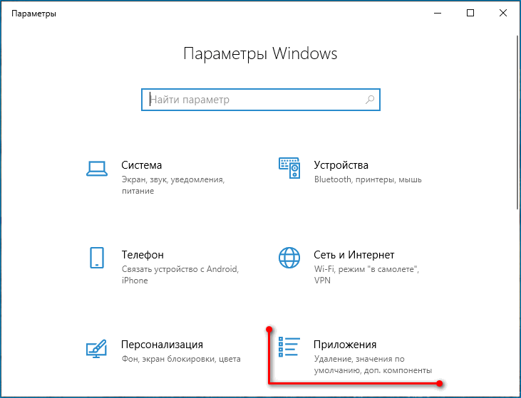Click the text Фон, экран блокировки, цвета
The image size is (521, 398).
(181, 359)
